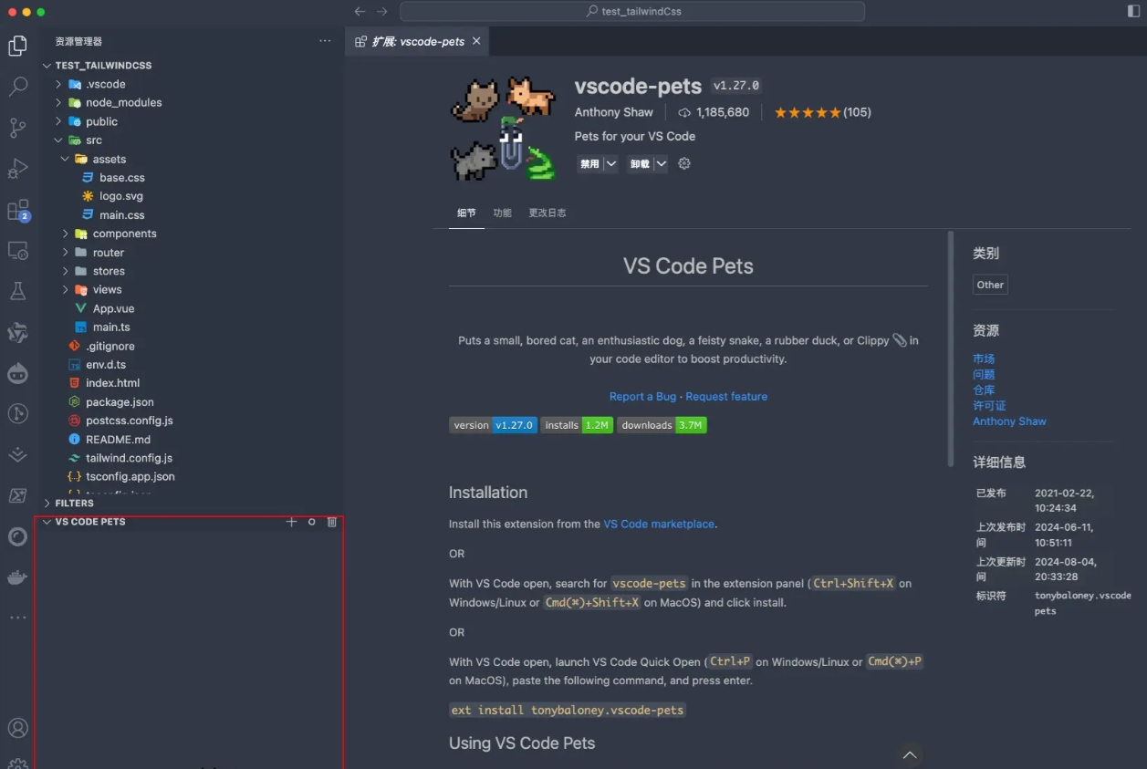The image size is (1147, 769).
Task: Open the robot-face chat icon in activity bar
Action: [x=17, y=372]
